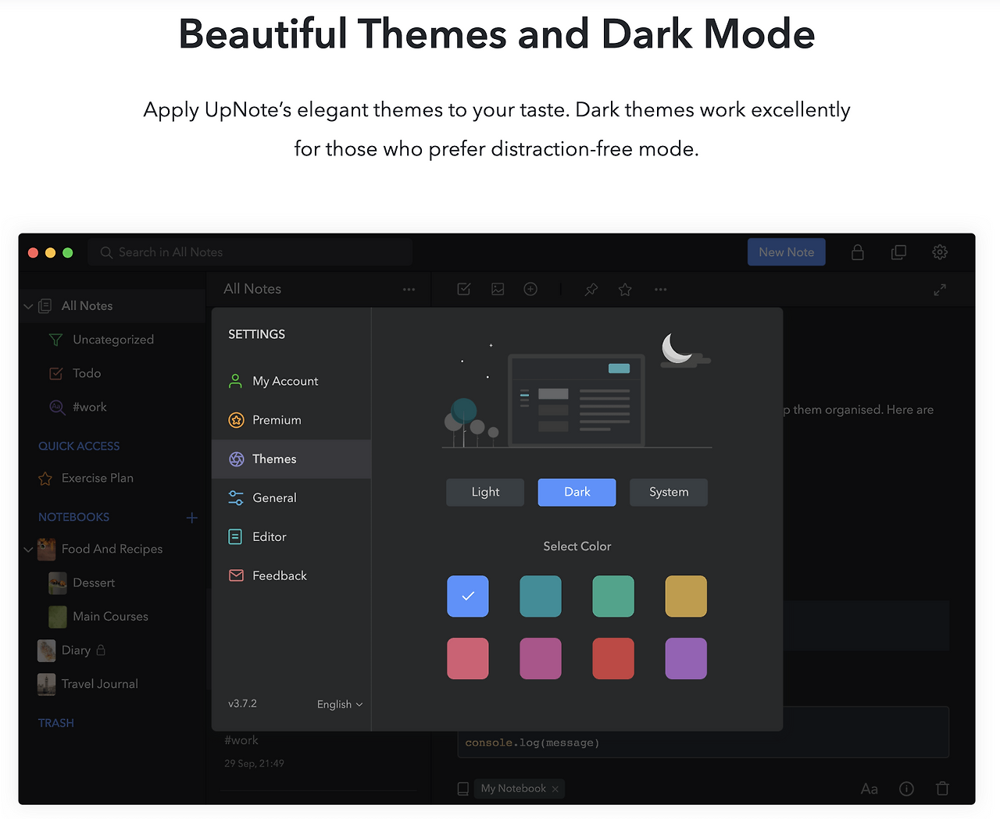1000x819 pixels.
Task: Click the console.log(message) code line
Action: click(x=532, y=742)
